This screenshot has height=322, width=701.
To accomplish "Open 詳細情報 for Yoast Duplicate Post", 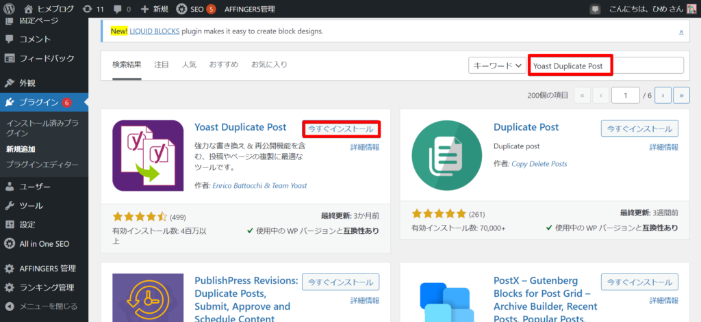I will point(365,148).
